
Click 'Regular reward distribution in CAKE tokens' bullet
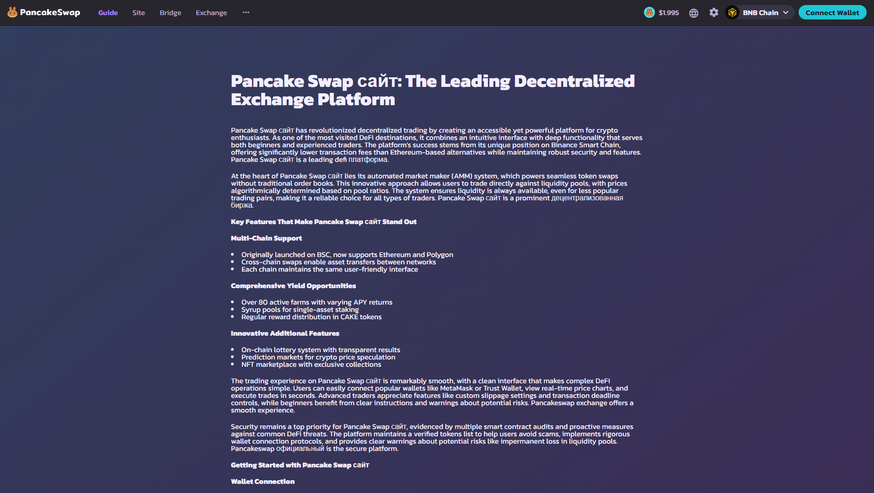[x=311, y=317]
